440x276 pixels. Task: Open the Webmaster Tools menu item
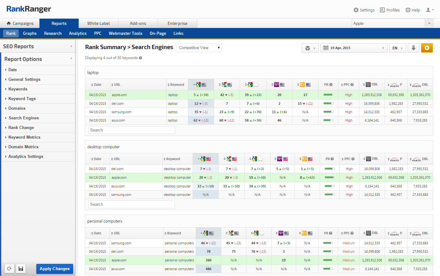[126, 33]
